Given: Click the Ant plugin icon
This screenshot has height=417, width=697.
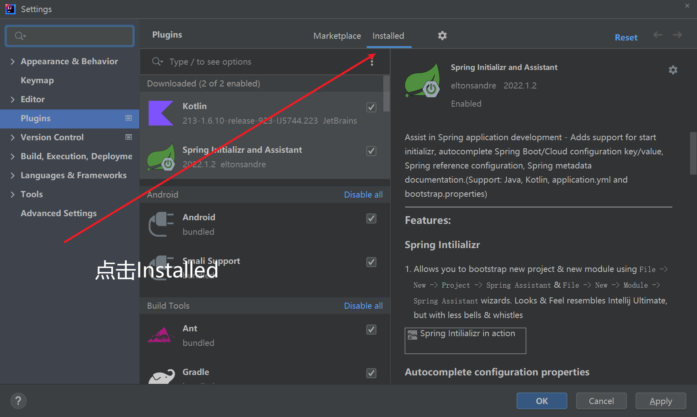Looking at the screenshot, I should [161, 335].
